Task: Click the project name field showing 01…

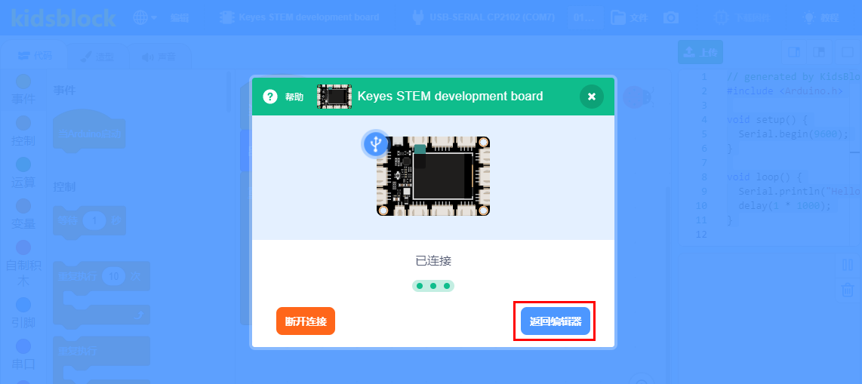Action: click(583, 17)
